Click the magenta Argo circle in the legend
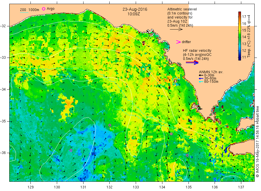The image size is (261, 191). click(x=43, y=9)
